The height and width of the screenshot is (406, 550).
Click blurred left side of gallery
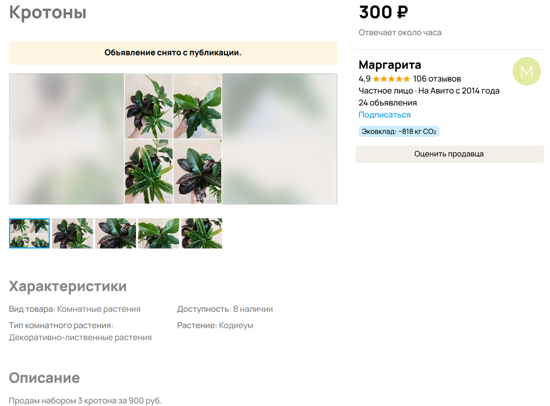(66, 139)
